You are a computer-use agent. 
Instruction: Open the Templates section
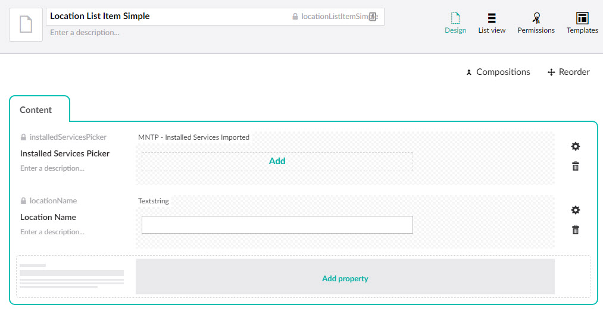(582, 23)
